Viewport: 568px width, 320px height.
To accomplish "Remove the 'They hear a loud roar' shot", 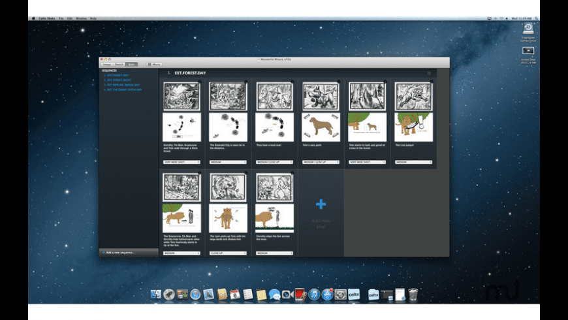I will pos(292,82).
